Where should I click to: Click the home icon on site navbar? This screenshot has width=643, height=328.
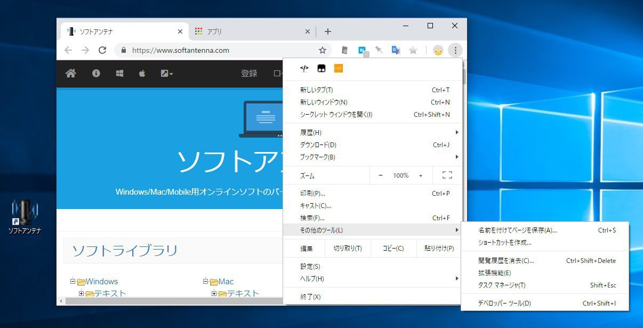pyautogui.click(x=71, y=74)
